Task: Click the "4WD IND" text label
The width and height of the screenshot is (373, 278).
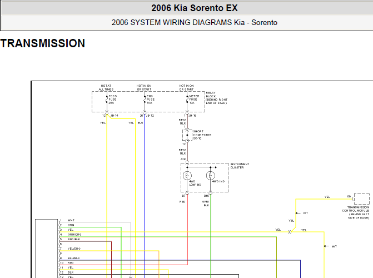Action: point(218,181)
